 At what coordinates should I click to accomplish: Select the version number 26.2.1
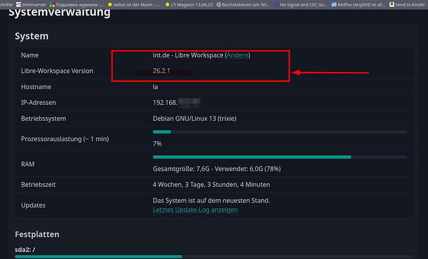[161, 71]
